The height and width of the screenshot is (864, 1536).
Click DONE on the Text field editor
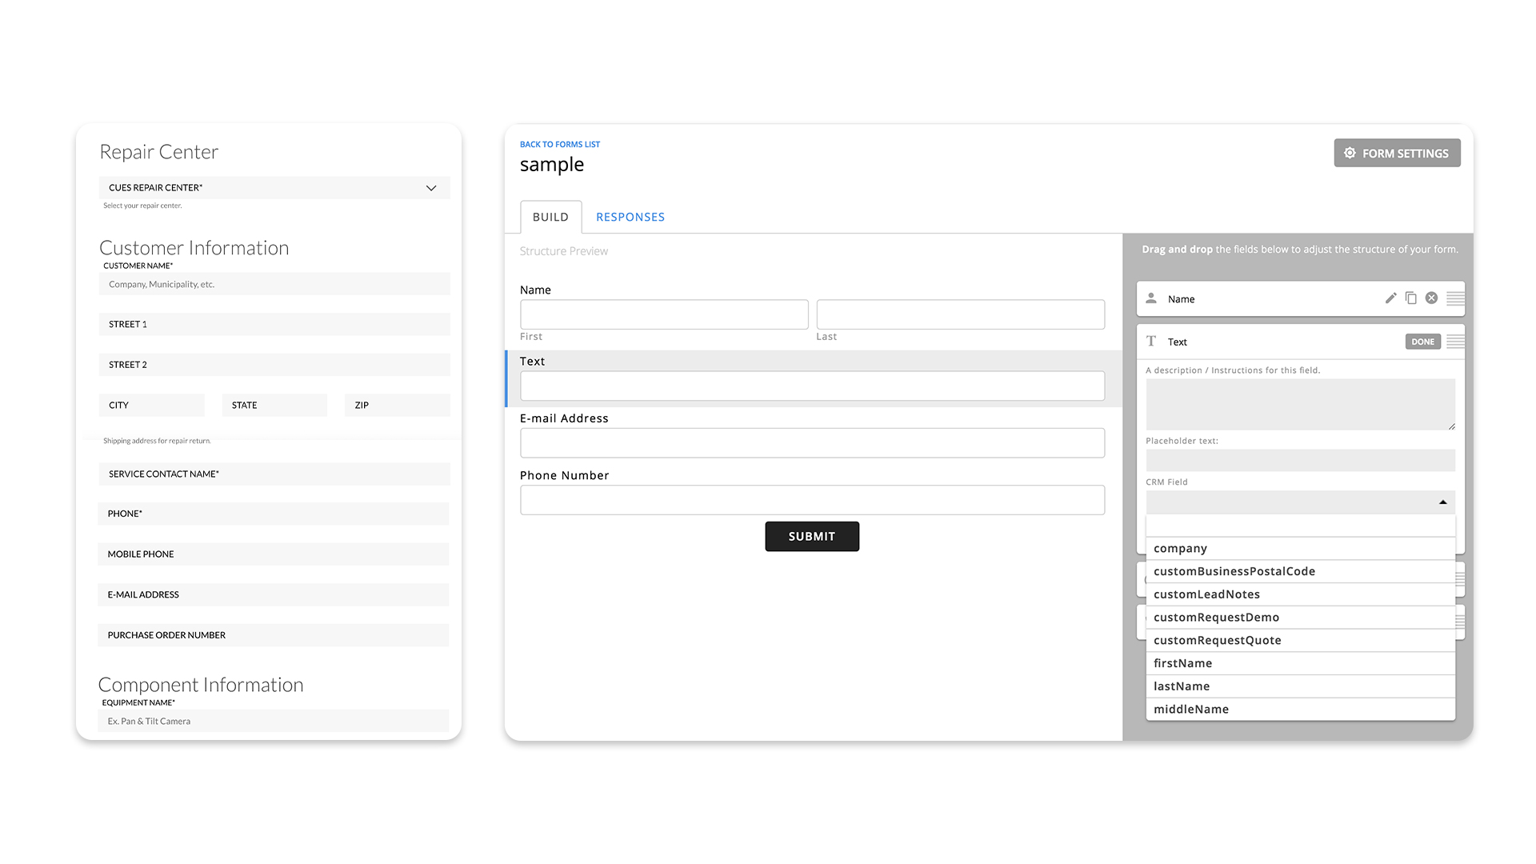click(x=1422, y=342)
